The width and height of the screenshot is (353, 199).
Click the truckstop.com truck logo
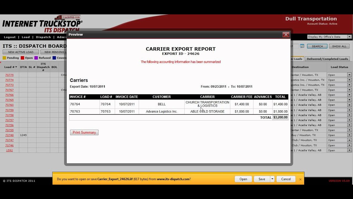(68, 18)
